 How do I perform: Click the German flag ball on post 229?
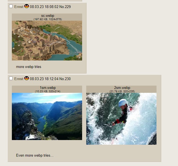[26, 6]
